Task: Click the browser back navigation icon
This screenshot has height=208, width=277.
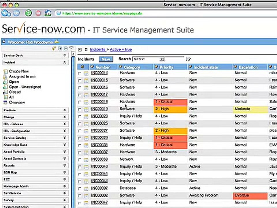Action: [6, 13]
